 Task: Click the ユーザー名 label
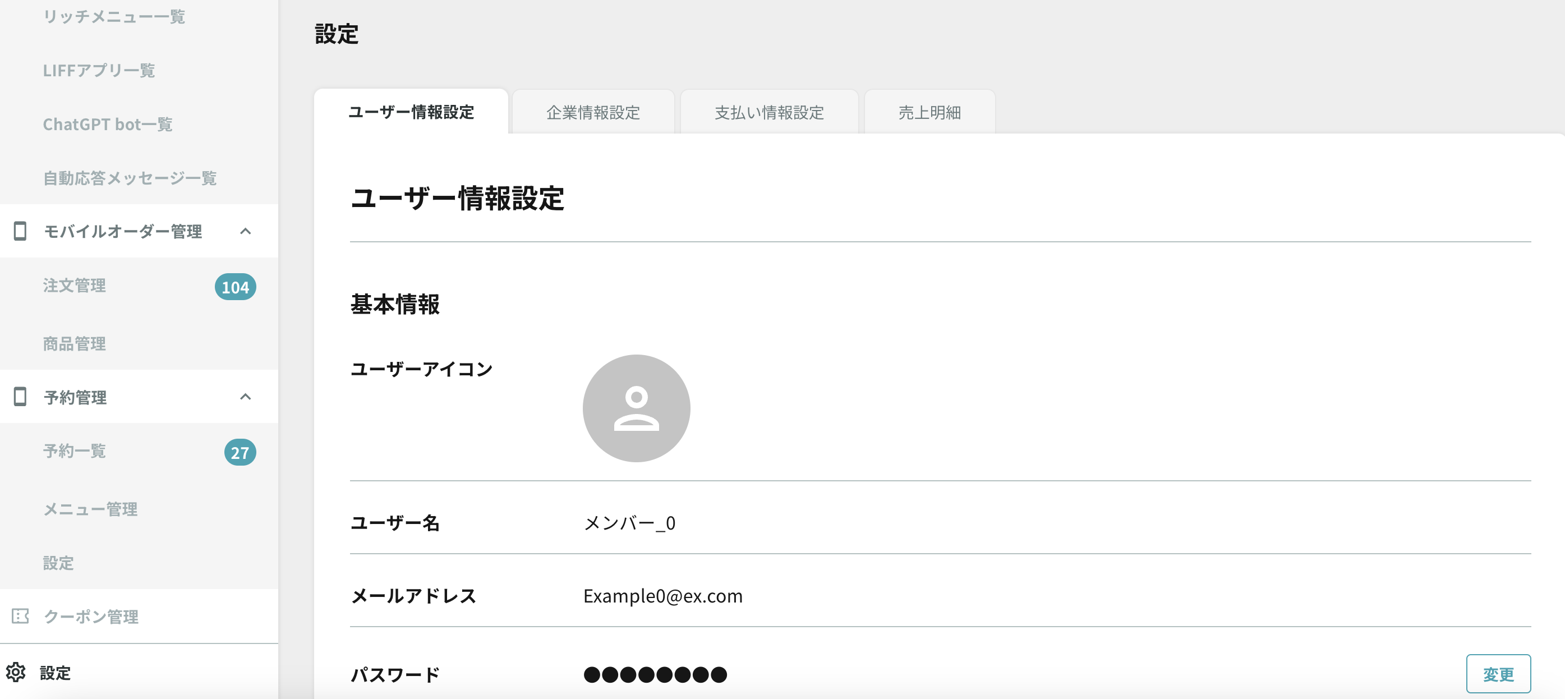click(395, 523)
